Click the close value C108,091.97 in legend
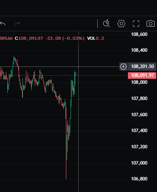Screen dimensions: 157x192 [x=29, y=38]
